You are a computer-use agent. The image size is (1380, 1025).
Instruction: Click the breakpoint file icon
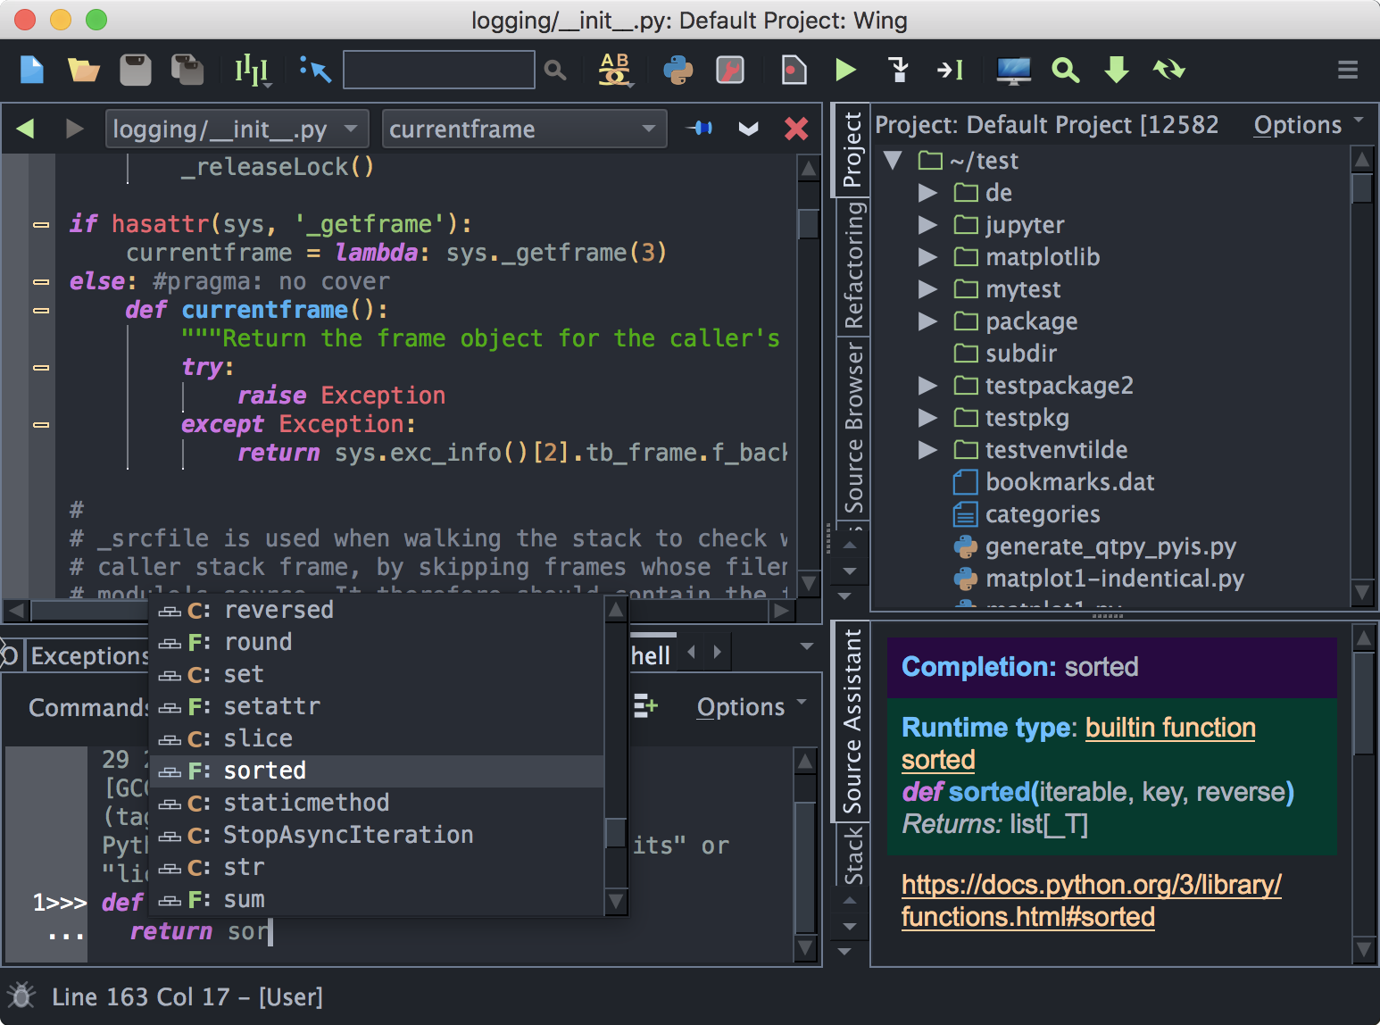794,70
